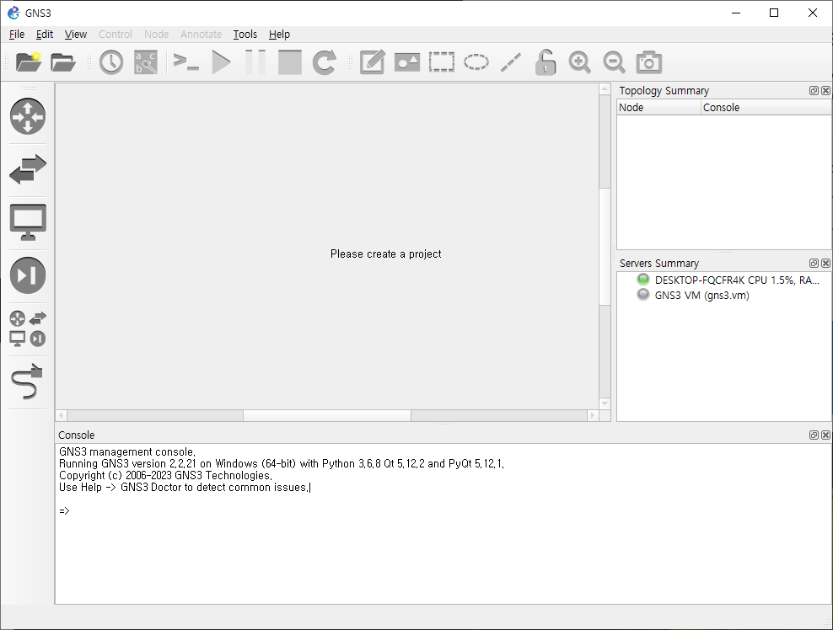
Task: Click the vertical scrollbar thumb
Action: [x=605, y=246]
